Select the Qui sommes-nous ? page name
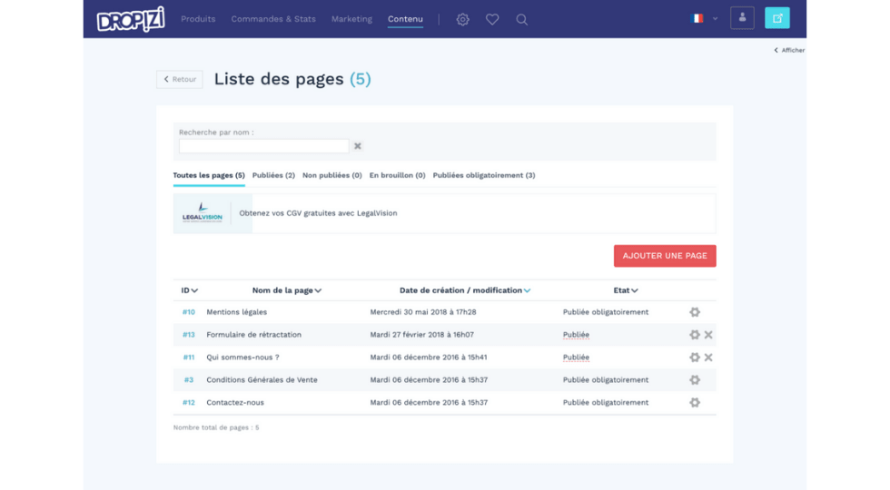The width and height of the screenshot is (890, 490). 243,358
